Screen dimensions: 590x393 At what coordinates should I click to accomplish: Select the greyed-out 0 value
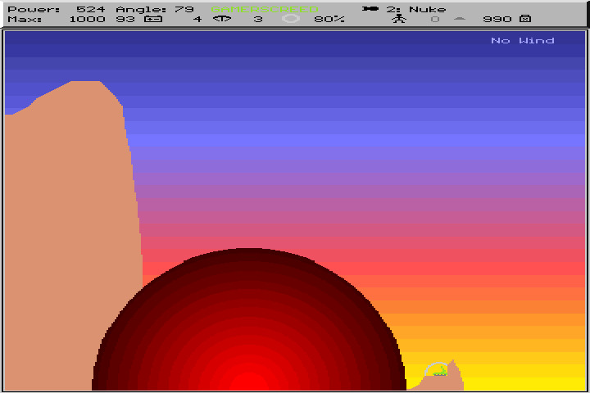tap(435, 19)
